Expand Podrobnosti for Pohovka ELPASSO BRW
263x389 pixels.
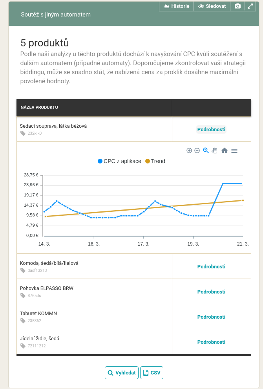[x=211, y=292]
